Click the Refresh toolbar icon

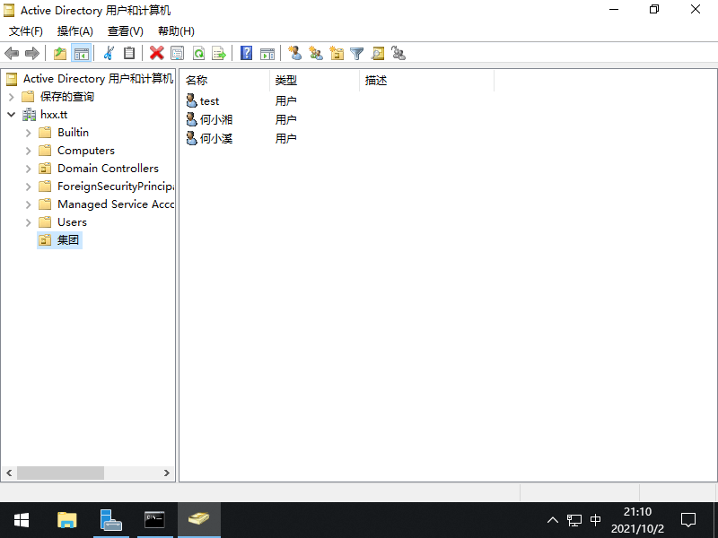pyautogui.click(x=198, y=54)
